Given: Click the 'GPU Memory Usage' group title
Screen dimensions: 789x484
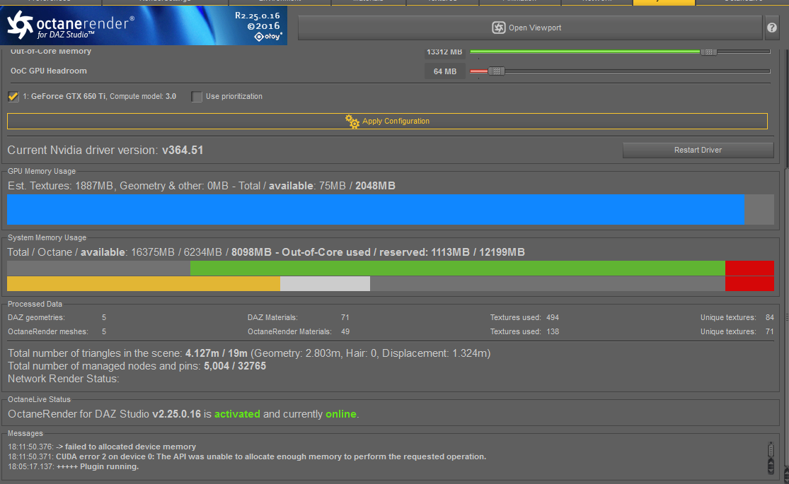Looking at the screenshot, I should pos(41,172).
